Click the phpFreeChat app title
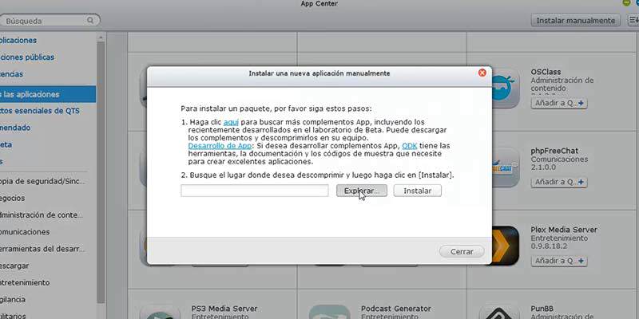Image resolution: width=639 pixels, height=319 pixels. (554, 151)
